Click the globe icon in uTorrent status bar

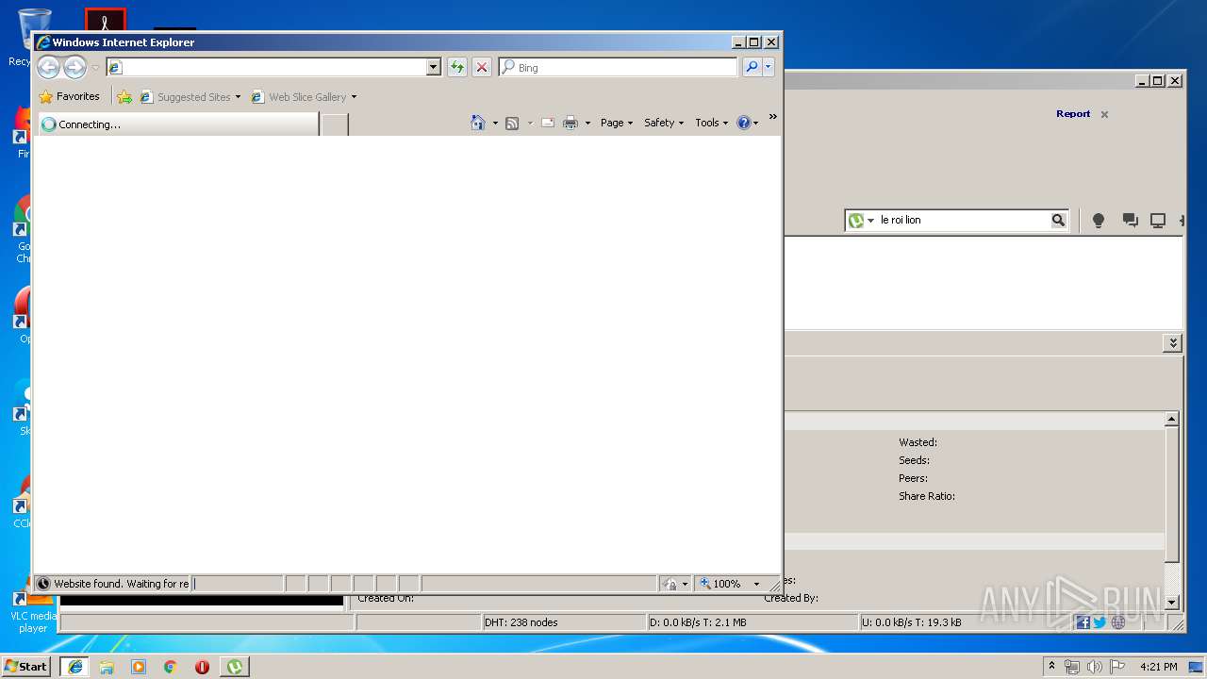[1118, 622]
